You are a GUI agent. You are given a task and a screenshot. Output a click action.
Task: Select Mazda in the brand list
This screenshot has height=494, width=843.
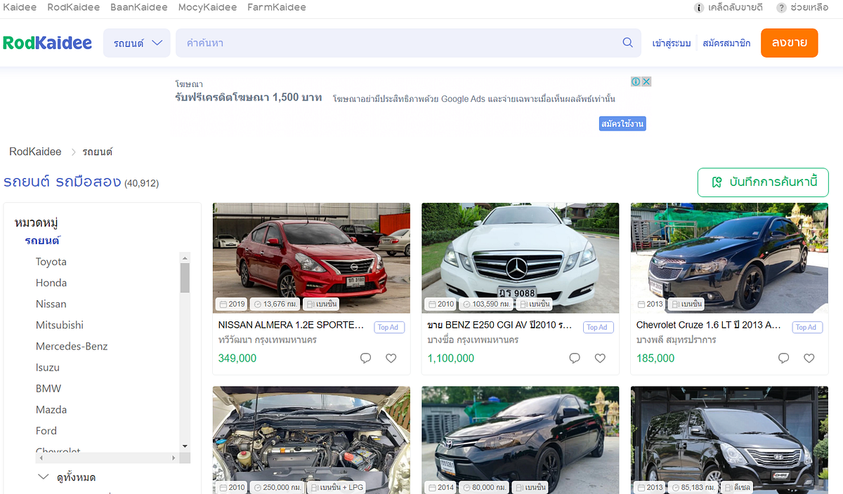tap(51, 409)
